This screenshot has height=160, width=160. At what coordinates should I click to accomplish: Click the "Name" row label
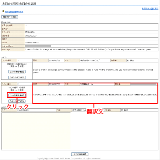pyautogui.click(x=13, y=43)
